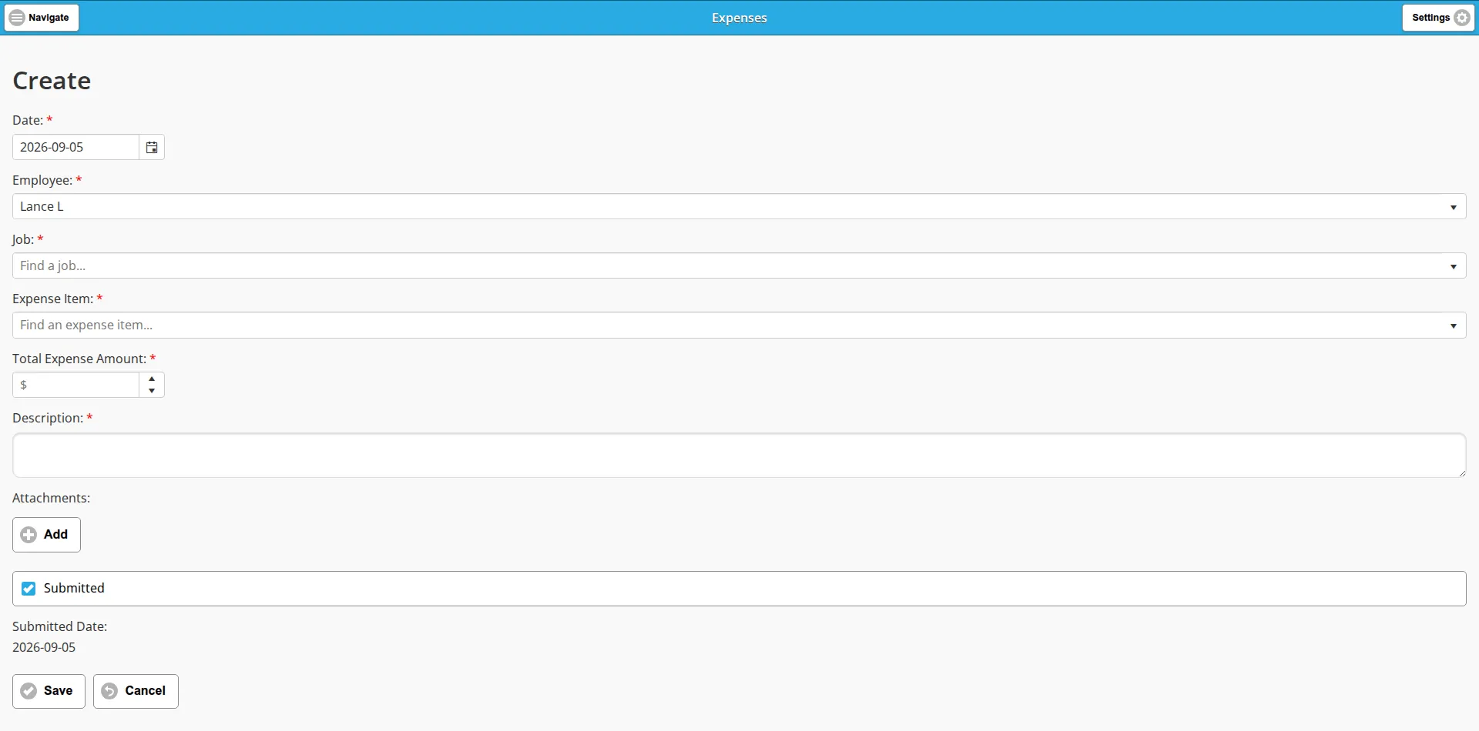Uncheck the Submitted checkbox
1479x731 pixels.
[x=29, y=589]
